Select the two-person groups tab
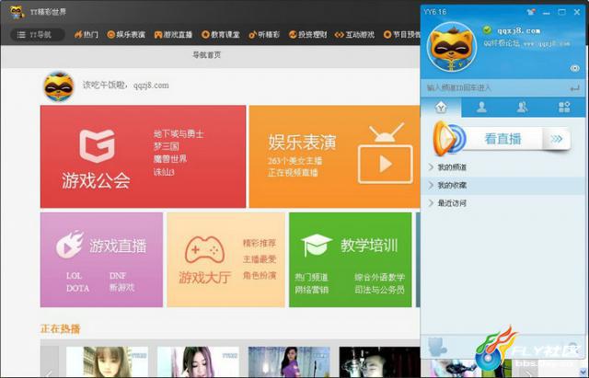The width and height of the screenshot is (589, 378). point(523,108)
